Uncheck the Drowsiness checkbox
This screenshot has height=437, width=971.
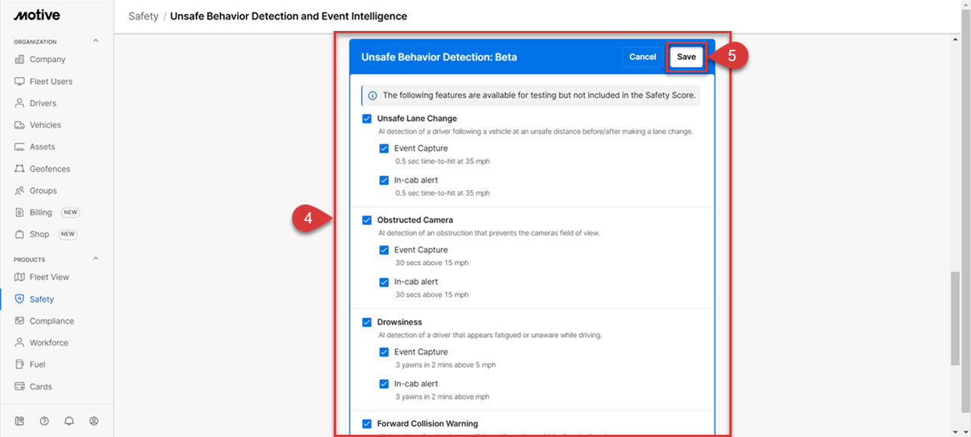(x=367, y=322)
